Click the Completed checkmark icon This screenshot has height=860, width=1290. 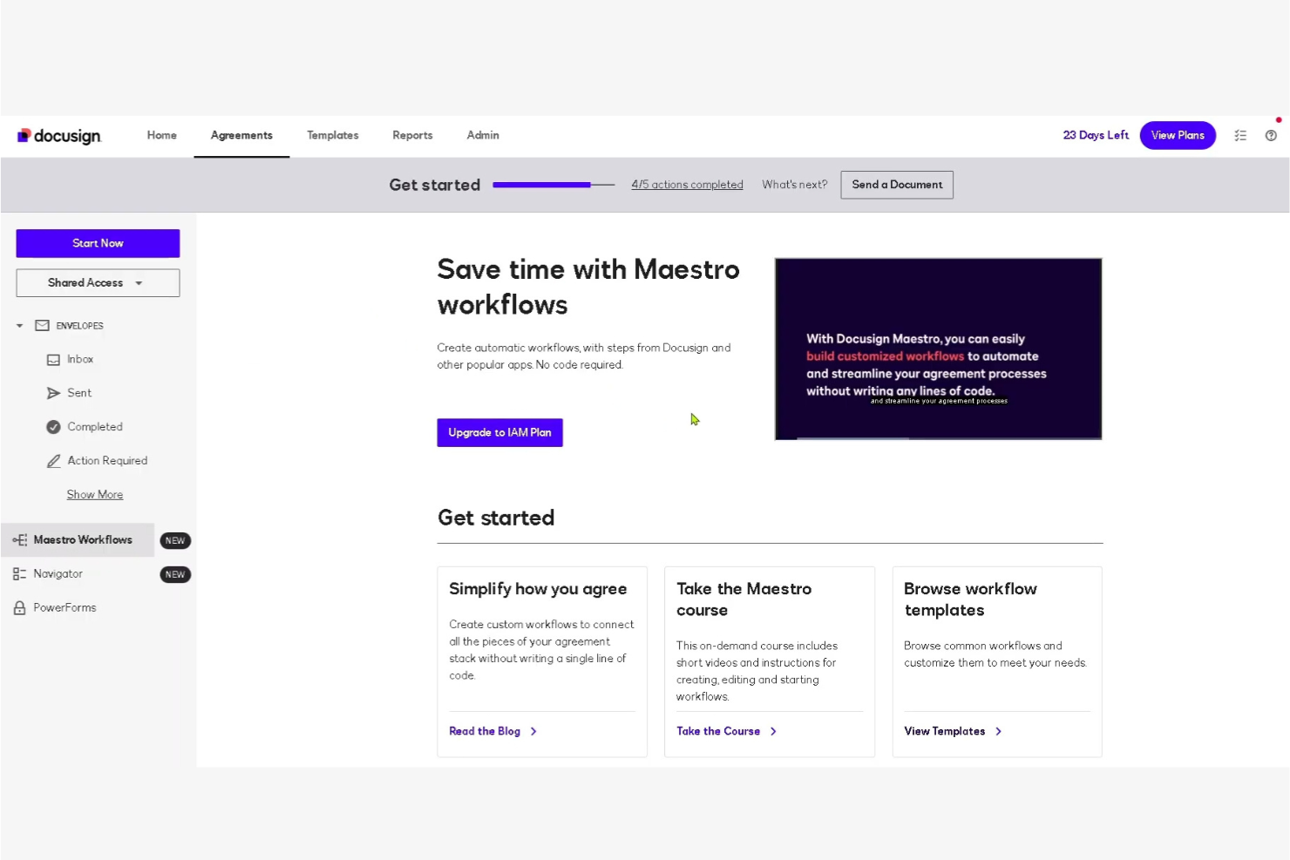pyautogui.click(x=53, y=427)
